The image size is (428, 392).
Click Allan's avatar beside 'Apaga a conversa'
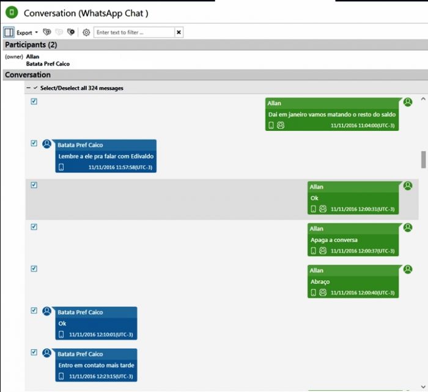tap(408, 227)
